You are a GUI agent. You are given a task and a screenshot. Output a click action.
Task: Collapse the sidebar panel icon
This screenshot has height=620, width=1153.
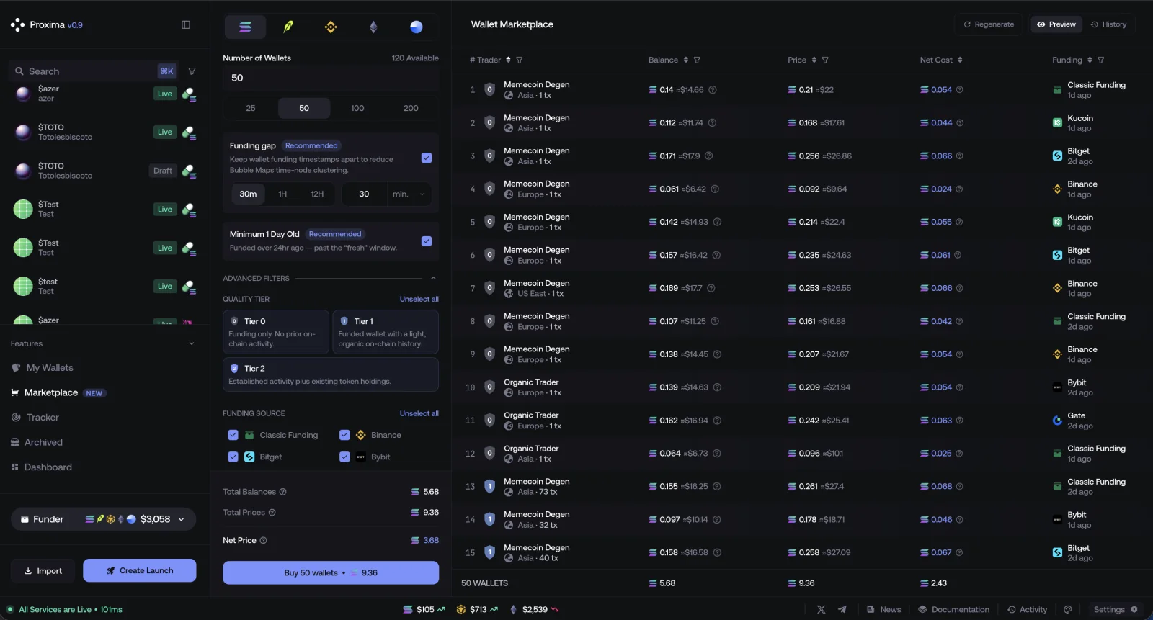(x=186, y=24)
